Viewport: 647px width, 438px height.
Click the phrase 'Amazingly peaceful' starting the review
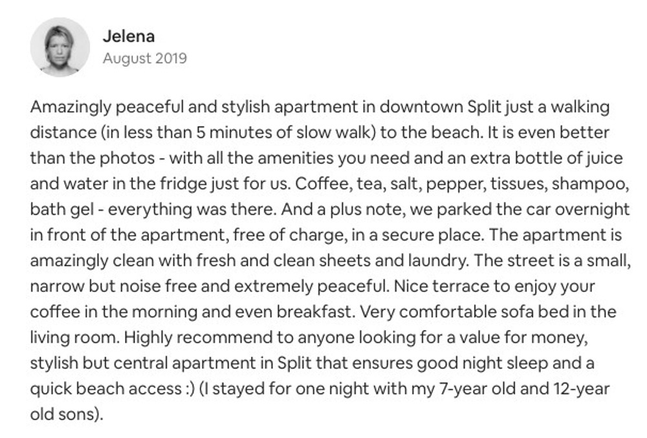click(107, 107)
